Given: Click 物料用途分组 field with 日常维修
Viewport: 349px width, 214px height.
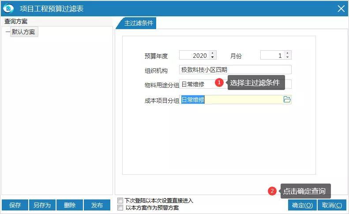Looking at the screenshot, I should (x=235, y=84).
